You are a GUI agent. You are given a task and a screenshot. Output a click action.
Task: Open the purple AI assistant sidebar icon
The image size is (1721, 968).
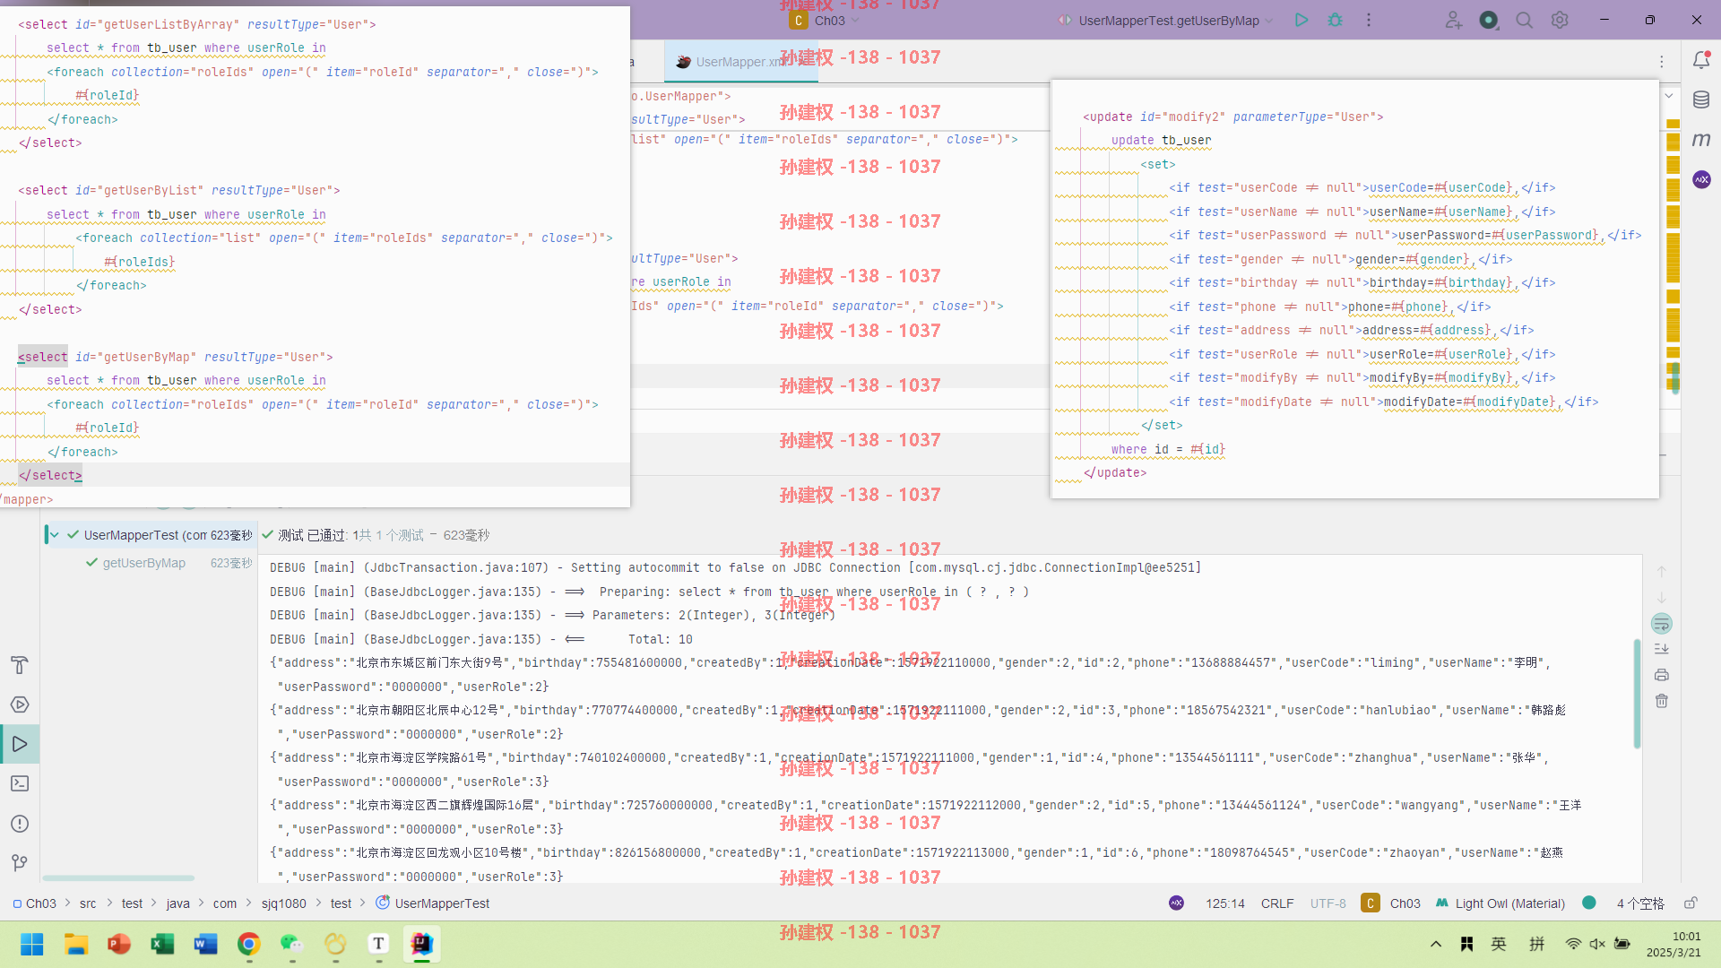pos(1701,179)
